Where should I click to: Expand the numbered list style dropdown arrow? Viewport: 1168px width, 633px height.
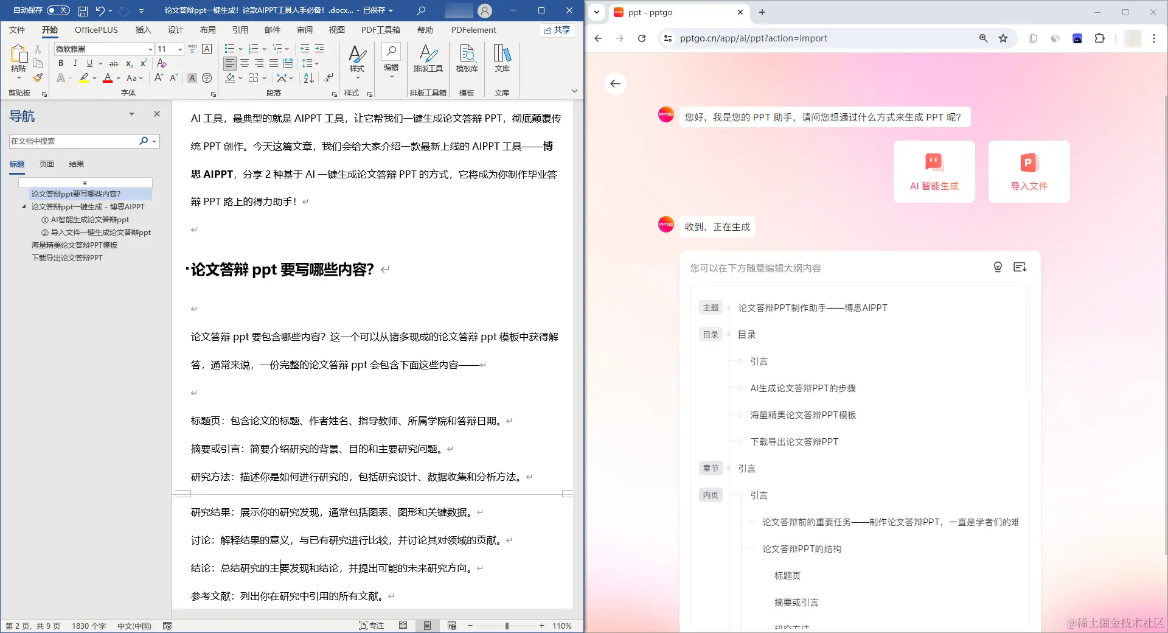tap(264, 49)
